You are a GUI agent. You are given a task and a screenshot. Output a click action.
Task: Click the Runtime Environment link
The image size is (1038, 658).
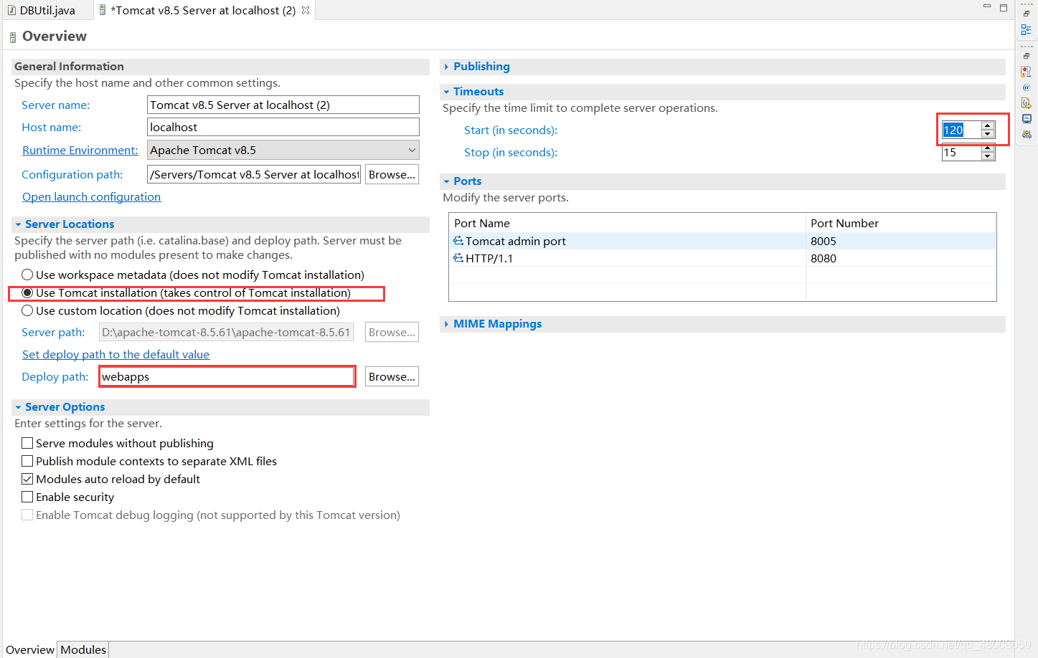[80, 150]
